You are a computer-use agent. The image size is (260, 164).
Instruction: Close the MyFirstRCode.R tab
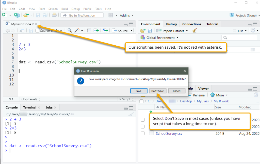pyautogui.click(x=36, y=24)
